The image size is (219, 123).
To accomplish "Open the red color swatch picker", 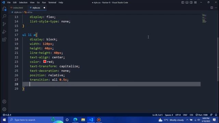I will (x=45, y=61).
